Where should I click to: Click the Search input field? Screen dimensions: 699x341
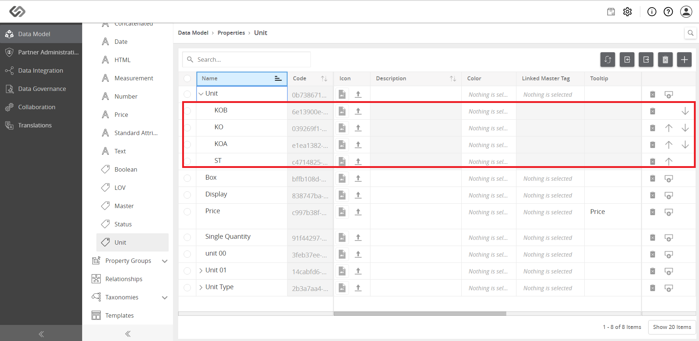[246, 60]
